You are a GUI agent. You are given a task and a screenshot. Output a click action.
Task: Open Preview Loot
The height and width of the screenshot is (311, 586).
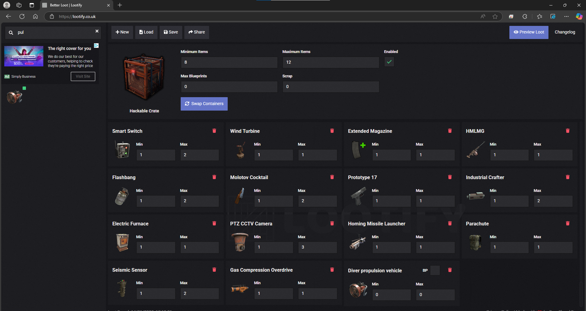coord(529,32)
